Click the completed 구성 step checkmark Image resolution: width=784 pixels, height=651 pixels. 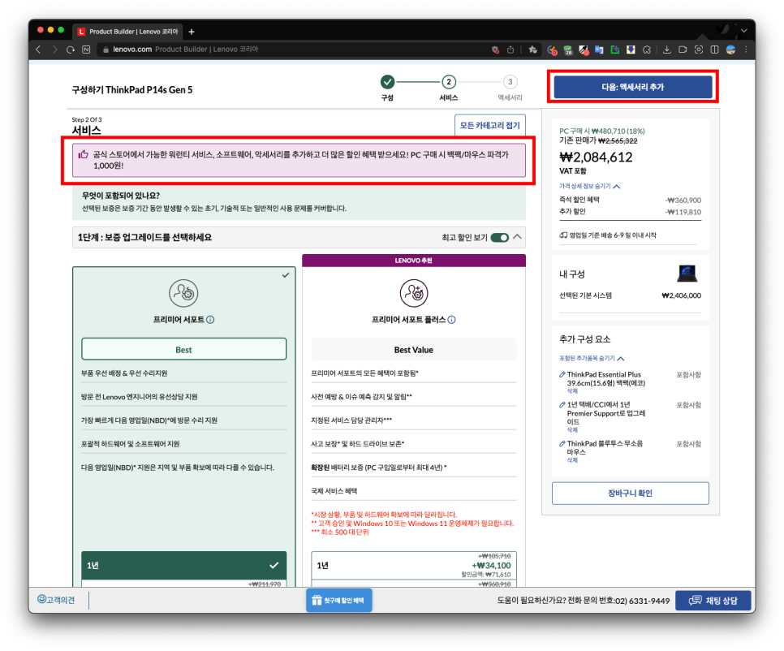[x=387, y=81]
